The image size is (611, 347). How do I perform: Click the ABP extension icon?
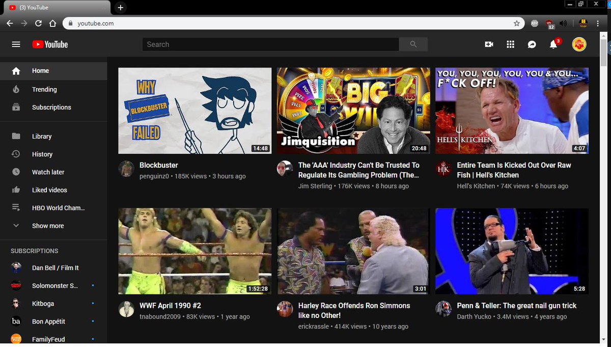coord(534,23)
